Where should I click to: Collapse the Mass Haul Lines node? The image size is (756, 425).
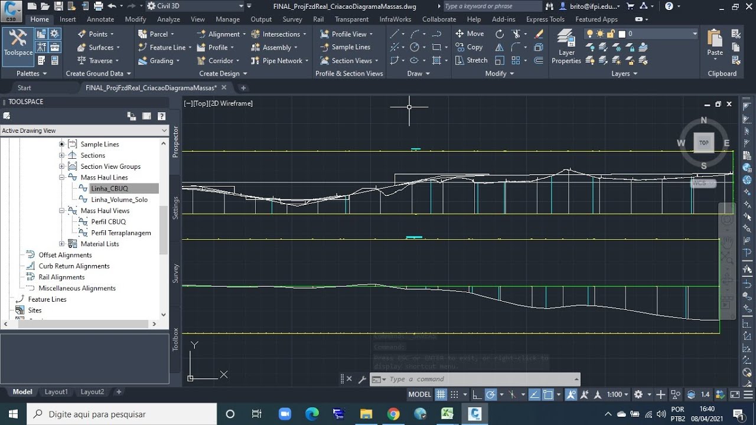(x=61, y=177)
